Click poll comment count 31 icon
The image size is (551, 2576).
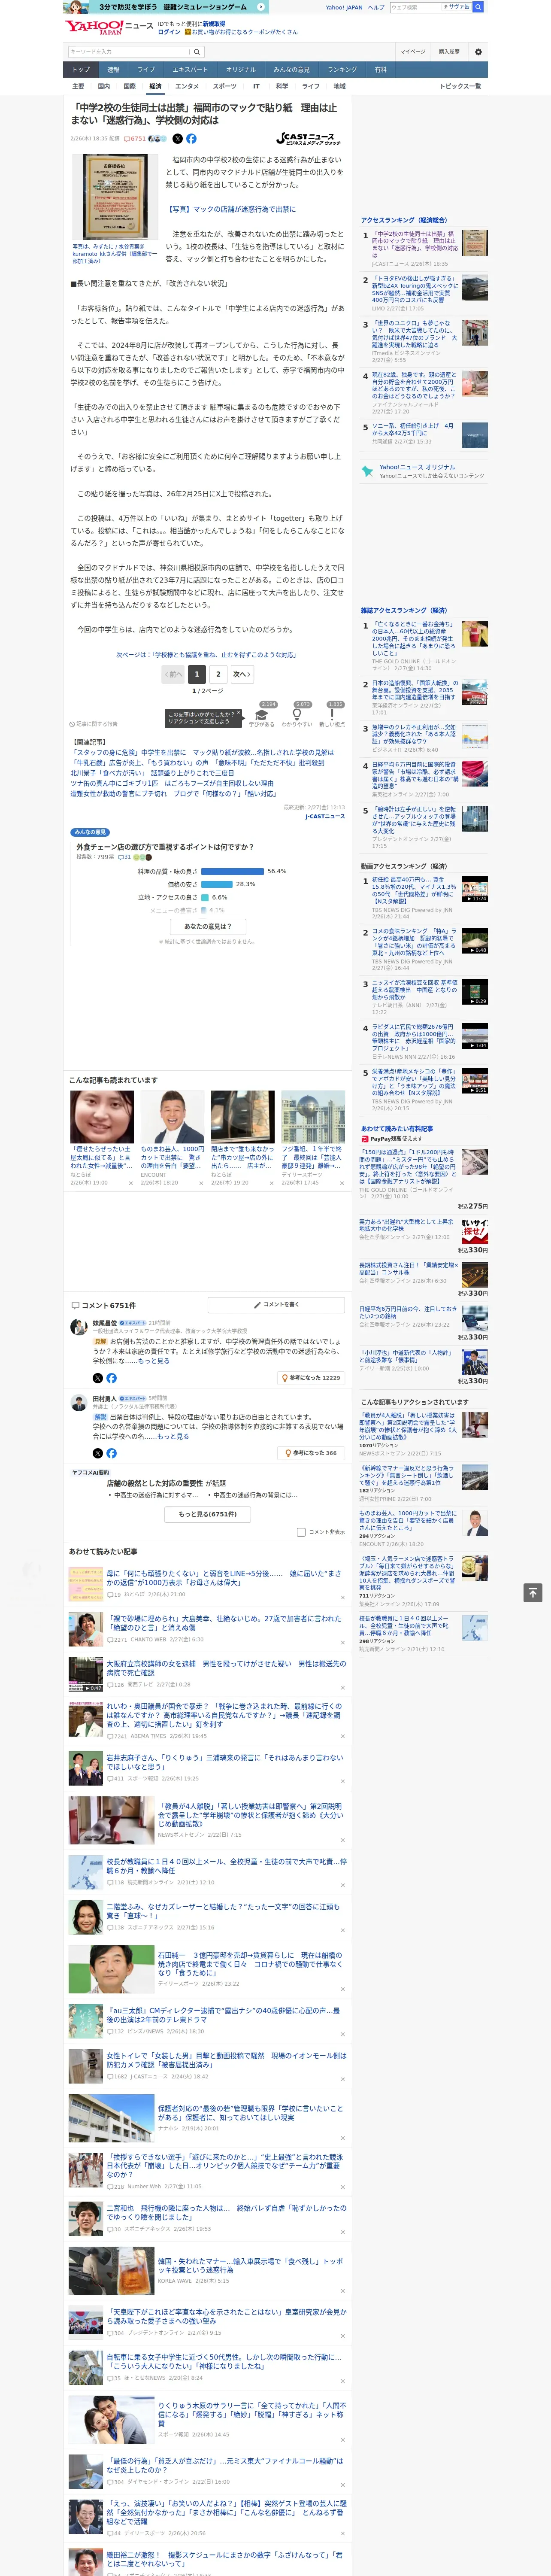[x=124, y=856]
